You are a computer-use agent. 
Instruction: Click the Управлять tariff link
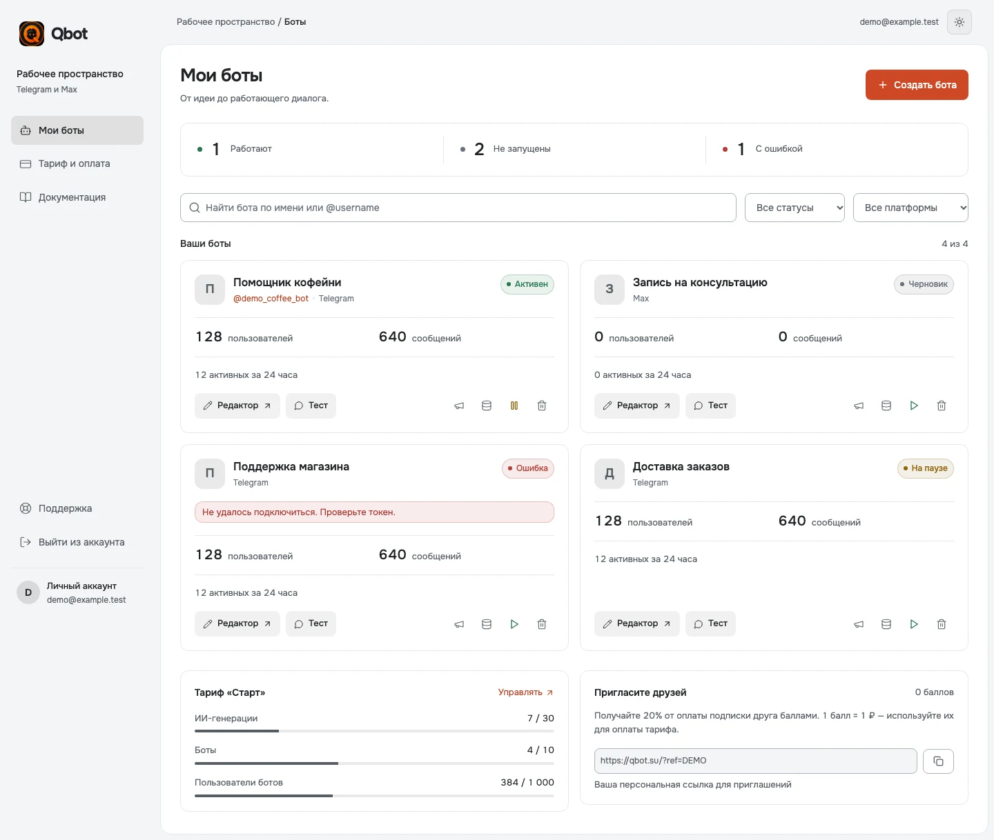coord(526,692)
